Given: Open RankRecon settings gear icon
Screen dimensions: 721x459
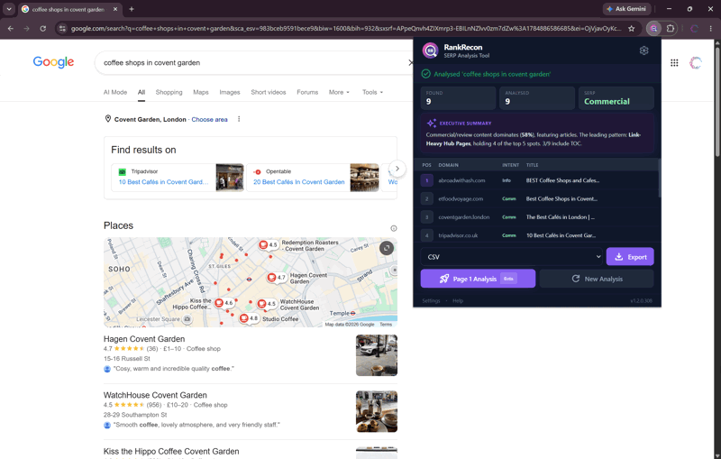Looking at the screenshot, I should pyautogui.click(x=643, y=50).
